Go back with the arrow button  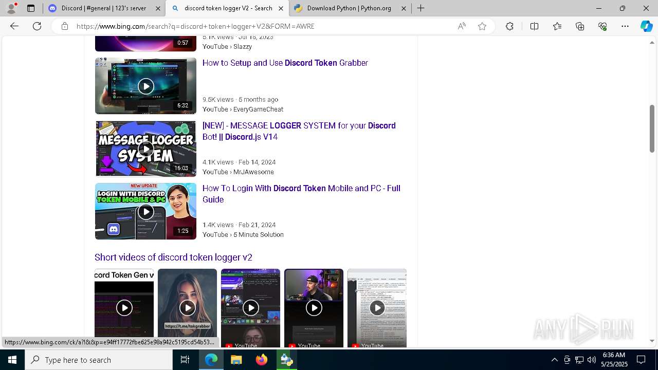14,26
